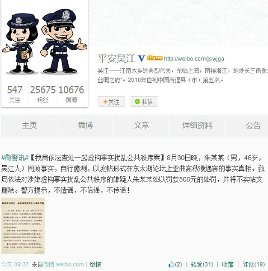Follow the account with +关注 button

tap(111, 102)
